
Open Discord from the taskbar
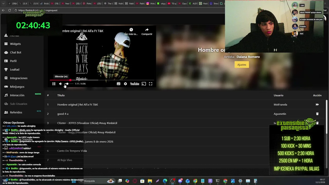tap(180, 181)
